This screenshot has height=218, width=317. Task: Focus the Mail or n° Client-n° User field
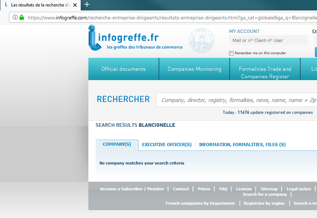point(269,40)
